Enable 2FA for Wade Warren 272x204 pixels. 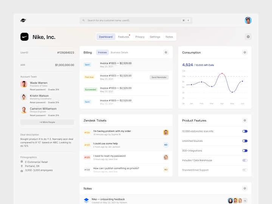click(54, 90)
